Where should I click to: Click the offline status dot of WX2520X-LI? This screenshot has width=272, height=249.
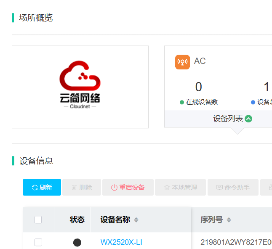click(77, 242)
